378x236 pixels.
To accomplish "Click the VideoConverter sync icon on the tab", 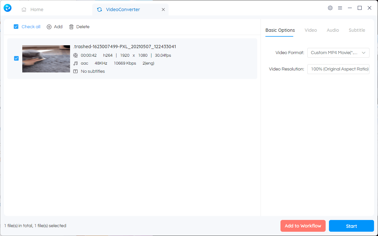I will click(x=99, y=10).
